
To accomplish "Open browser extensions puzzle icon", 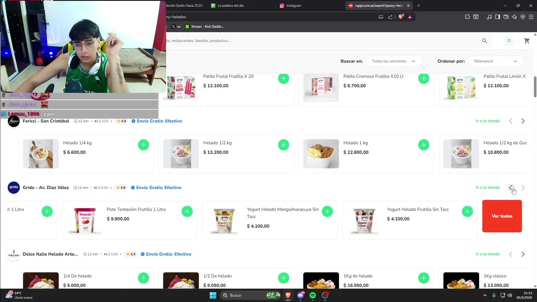I will coord(467,17).
